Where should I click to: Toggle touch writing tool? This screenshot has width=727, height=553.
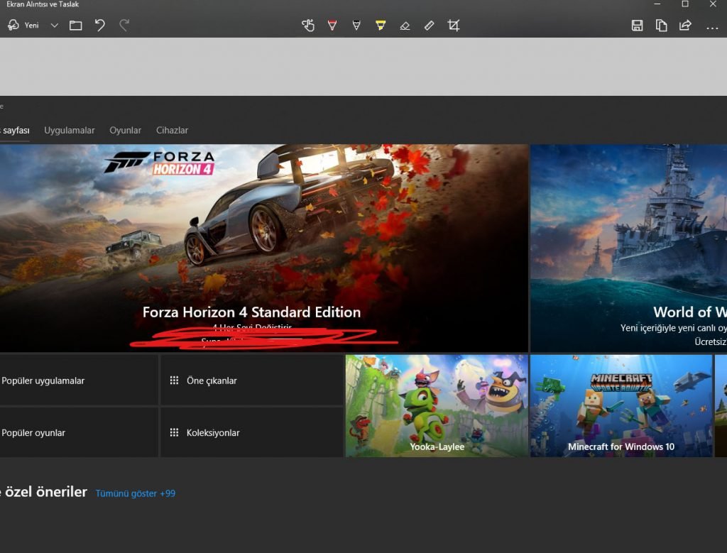307,26
